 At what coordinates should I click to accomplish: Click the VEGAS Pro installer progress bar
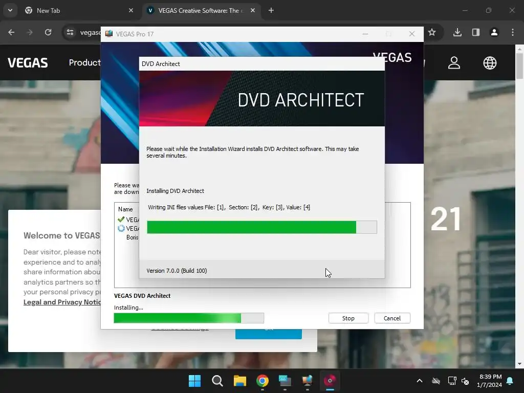click(189, 318)
